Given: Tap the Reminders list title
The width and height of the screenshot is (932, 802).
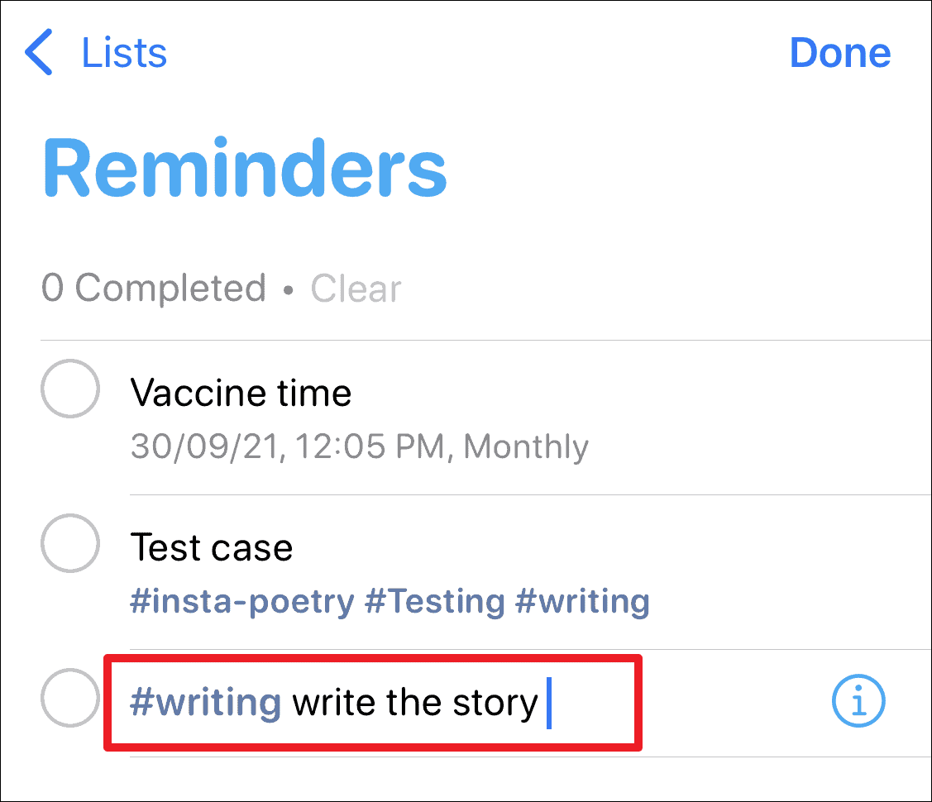Looking at the screenshot, I should pos(244,165).
